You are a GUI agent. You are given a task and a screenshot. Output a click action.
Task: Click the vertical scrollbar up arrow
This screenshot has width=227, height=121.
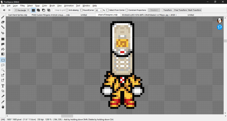(225, 18)
